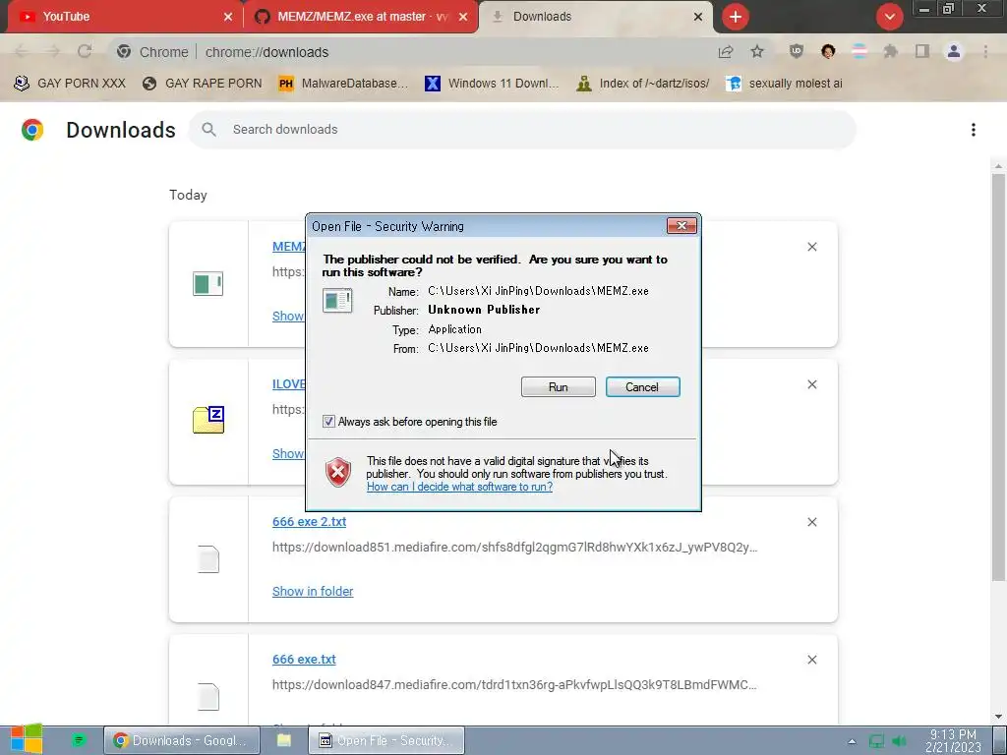Close the YouTube tab

pos(228,17)
